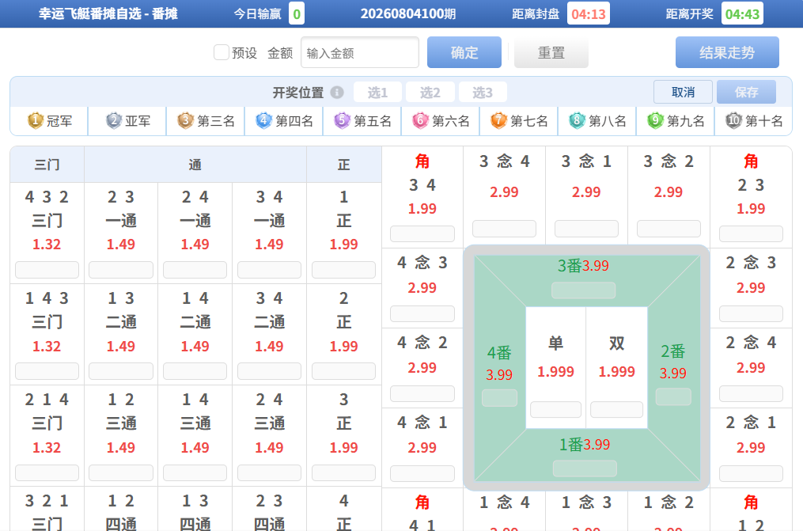Click bet field under 3 4 二通
The image size is (803, 531).
(269, 371)
